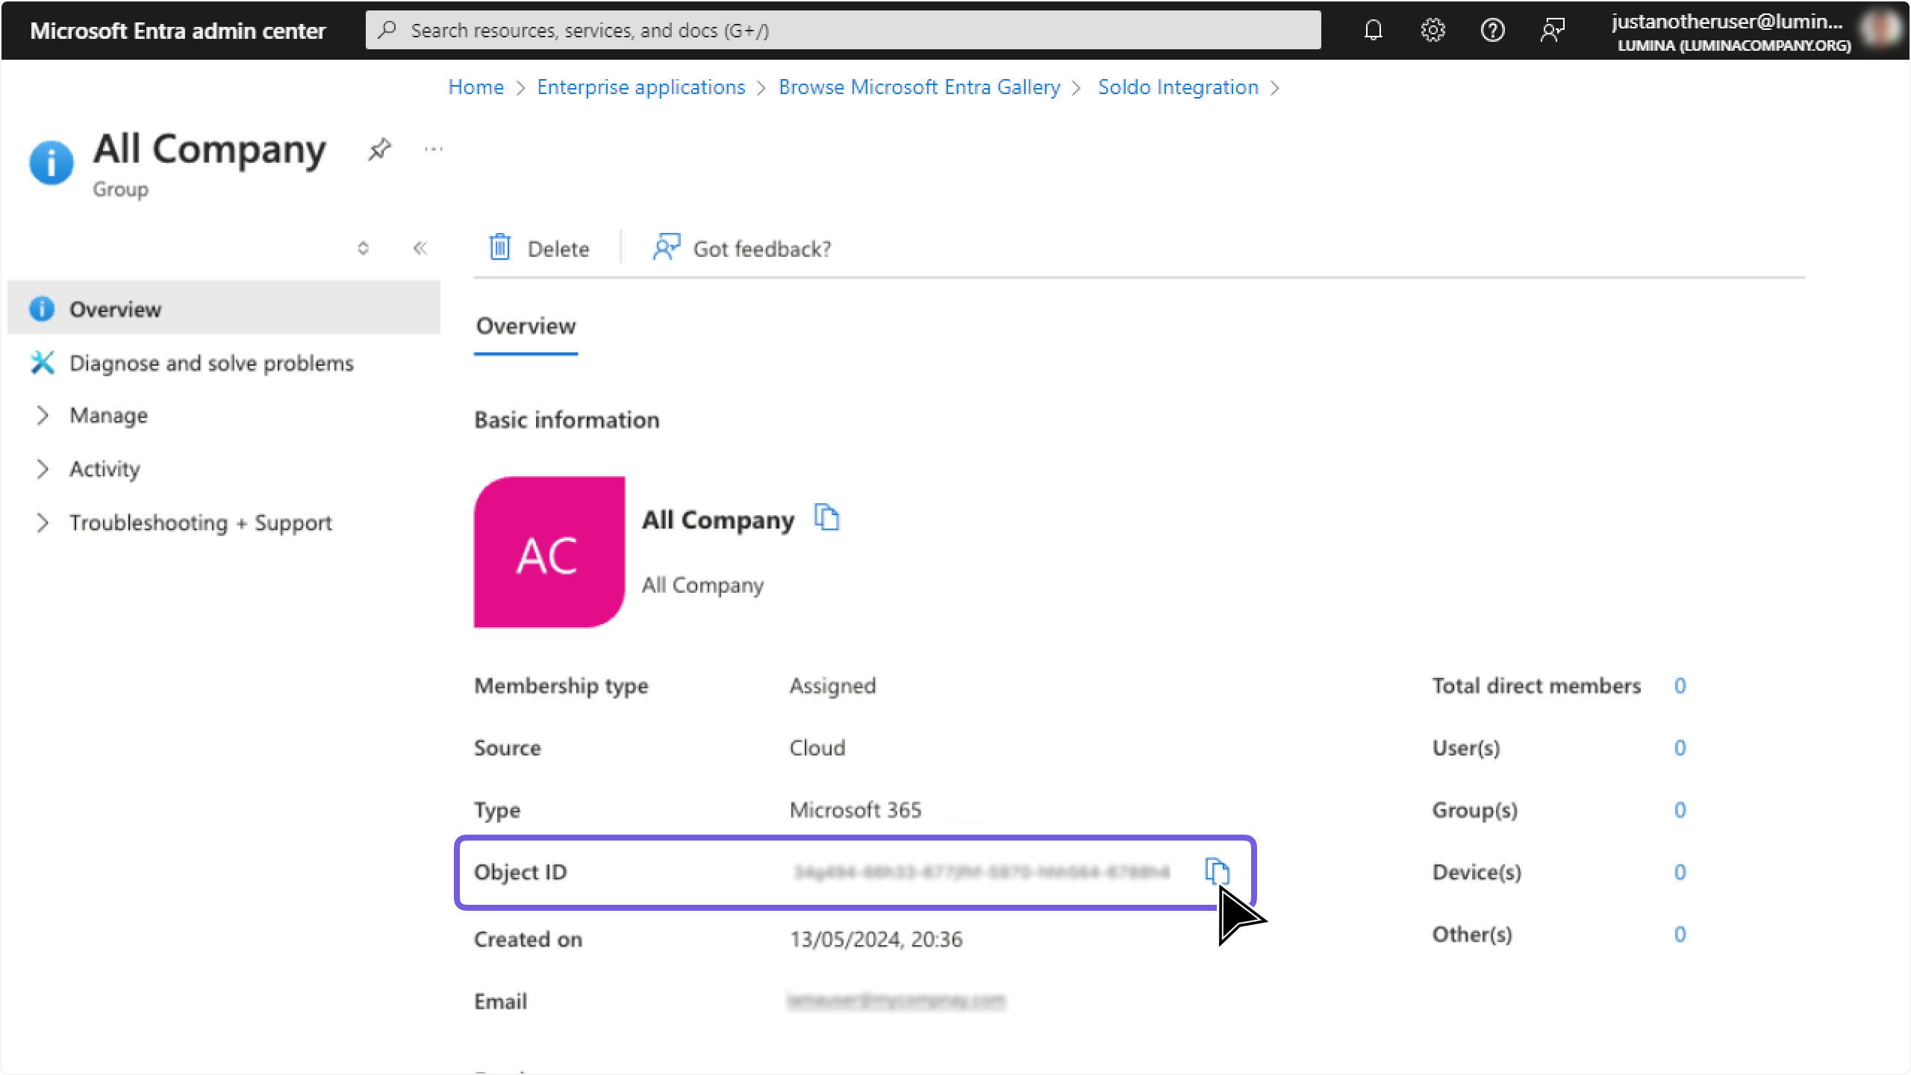
Task: Go to Home breadcrumb
Action: [x=476, y=87]
